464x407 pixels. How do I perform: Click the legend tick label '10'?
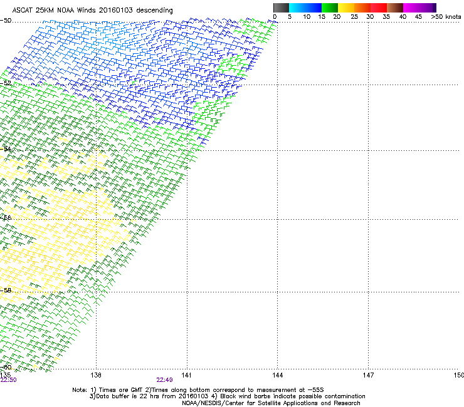[x=307, y=17]
